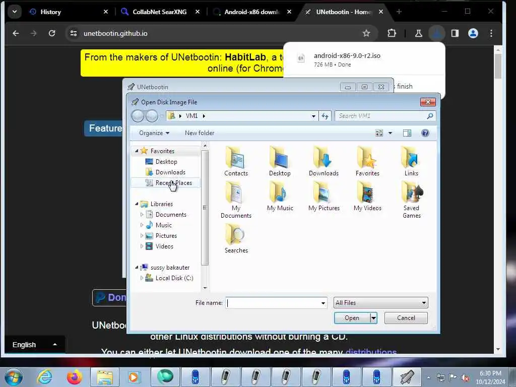This screenshot has height=387, width=516.
Task: Open Windows Start menu orb
Action: click(14, 377)
